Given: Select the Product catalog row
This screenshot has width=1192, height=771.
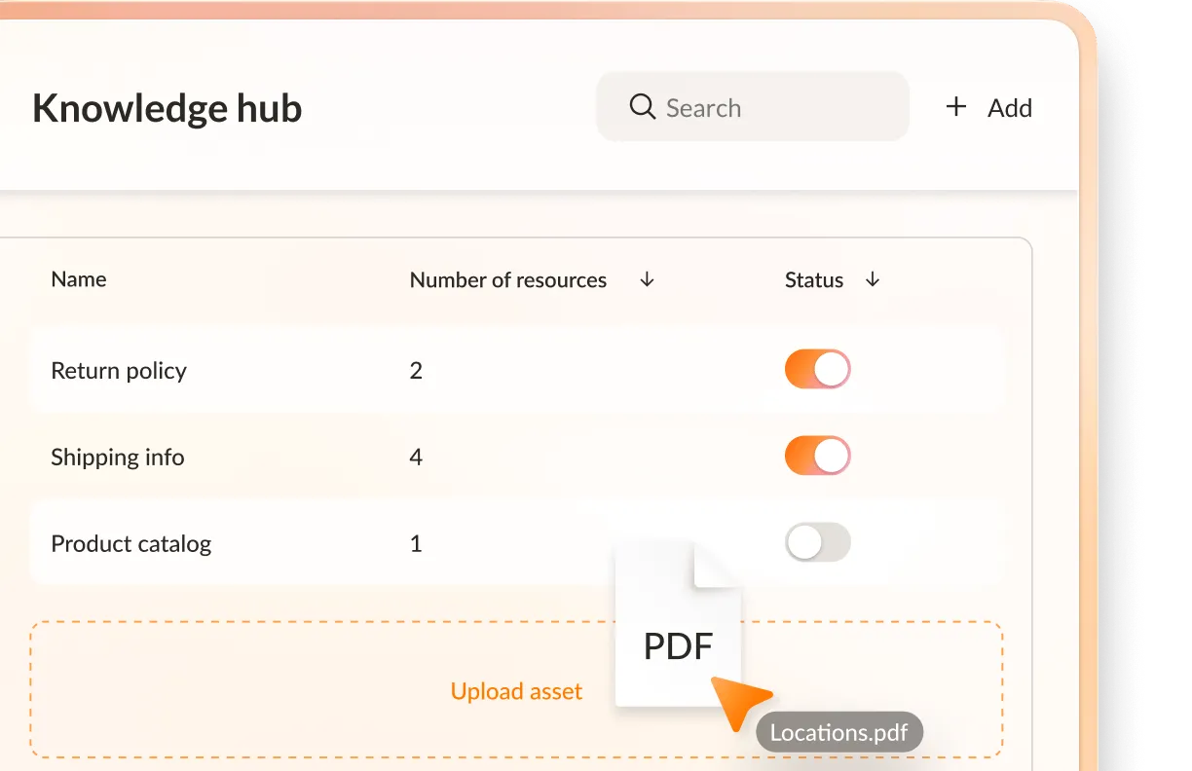Looking at the screenshot, I should pos(130,543).
